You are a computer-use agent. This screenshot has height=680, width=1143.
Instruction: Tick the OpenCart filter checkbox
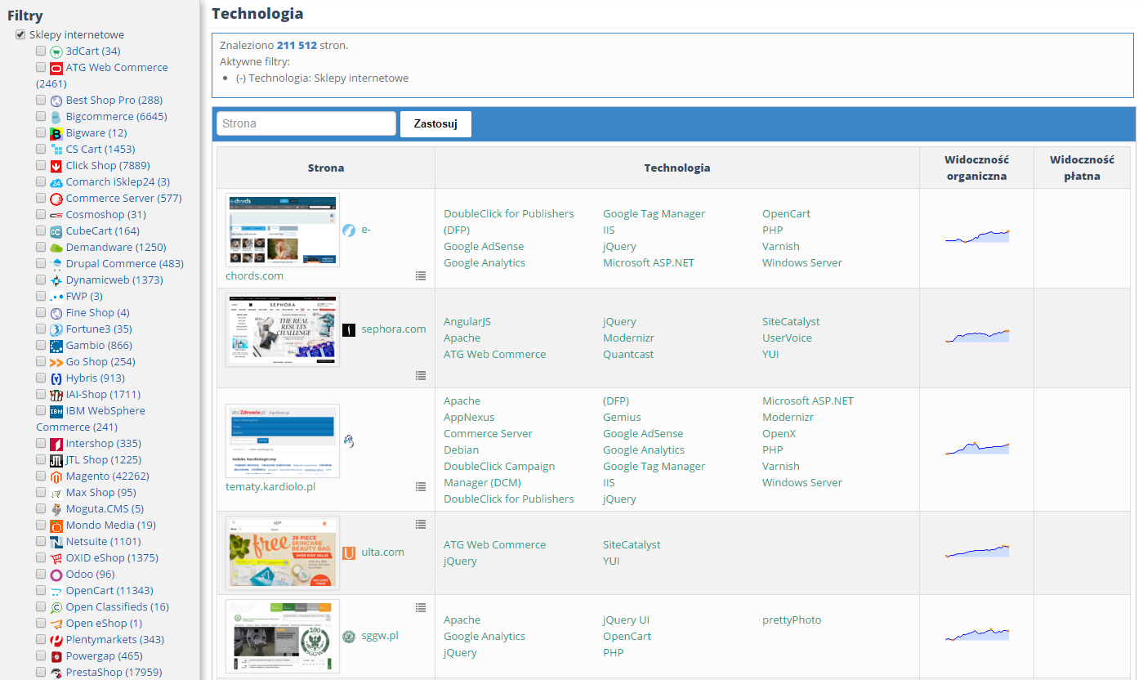tap(41, 591)
